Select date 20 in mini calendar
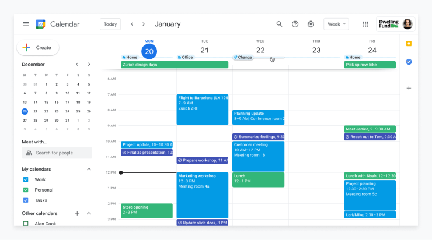 click(x=25, y=111)
